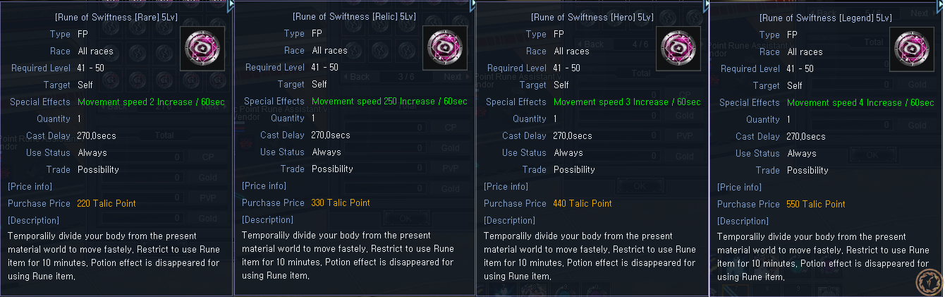This screenshot has height=297, width=945.
Task: Click the Rune of Swiftness [Rare] icon
Action: tap(204, 49)
